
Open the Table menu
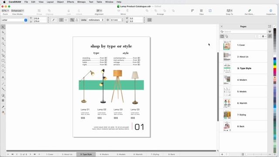tap(99, 2)
